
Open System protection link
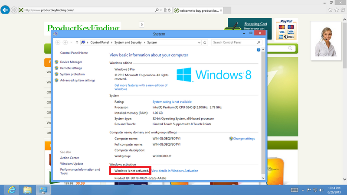72,74
